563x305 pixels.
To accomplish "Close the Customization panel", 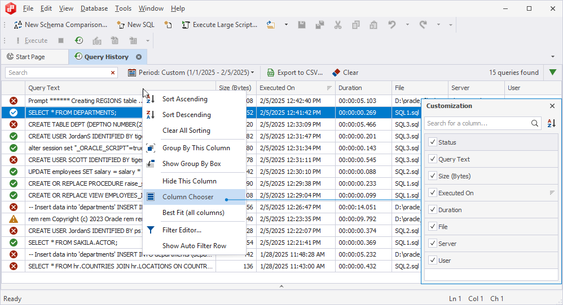I will pos(552,106).
